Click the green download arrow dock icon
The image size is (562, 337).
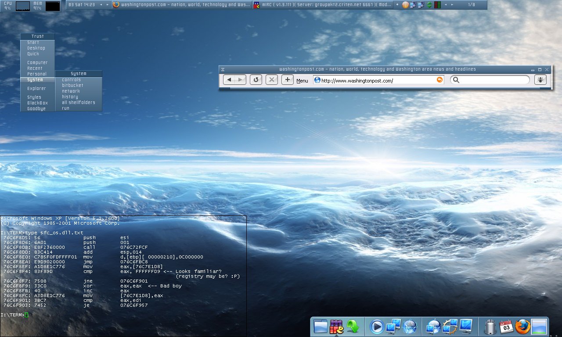click(353, 326)
